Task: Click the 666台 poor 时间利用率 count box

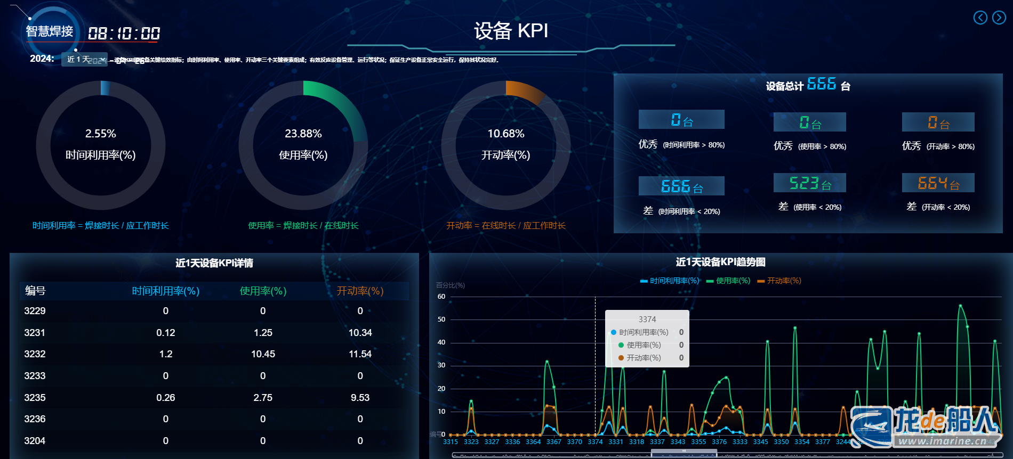Action: (681, 186)
